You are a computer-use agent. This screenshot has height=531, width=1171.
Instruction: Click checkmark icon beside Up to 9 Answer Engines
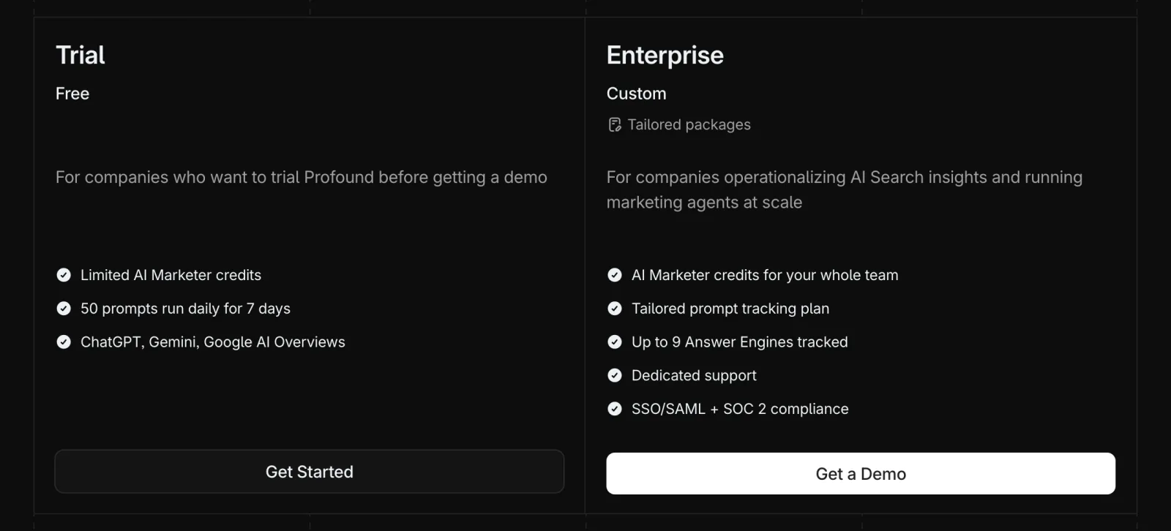615,342
